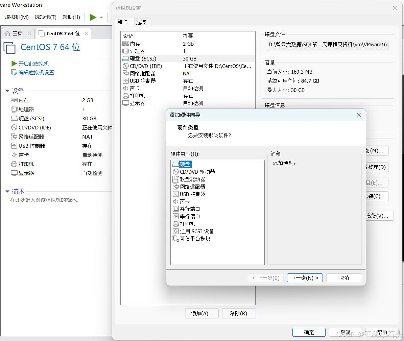Image resolution: width=404 pixels, height=341 pixels.
Task: Click disk file path input field
Action: point(328,45)
